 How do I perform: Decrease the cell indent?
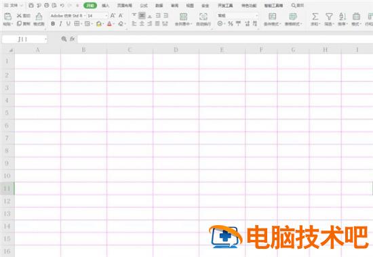(158, 16)
